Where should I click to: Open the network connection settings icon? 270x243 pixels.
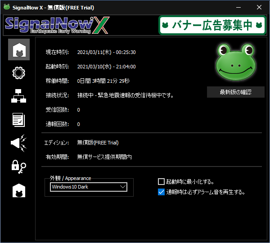pyautogui.click(x=18, y=96)
